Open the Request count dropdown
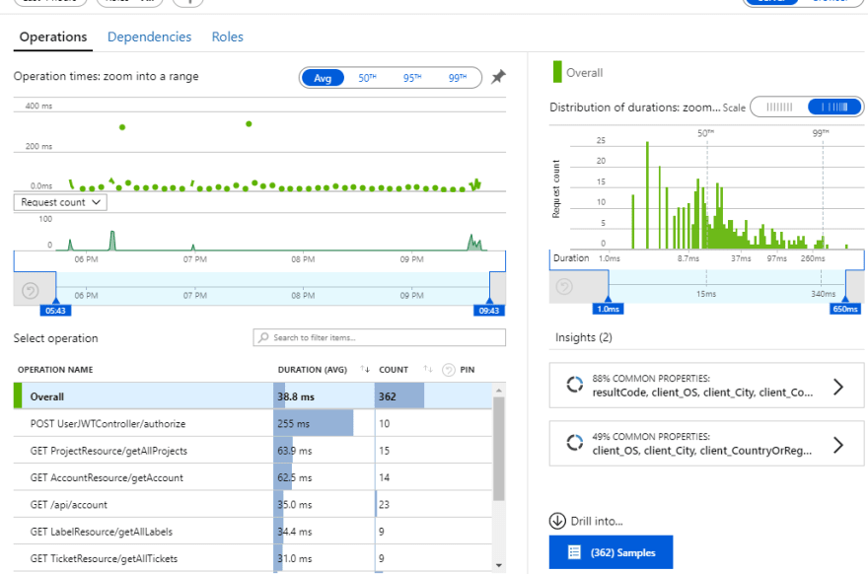The height and width of the screenshot is (574, 868). click(60, 202)
